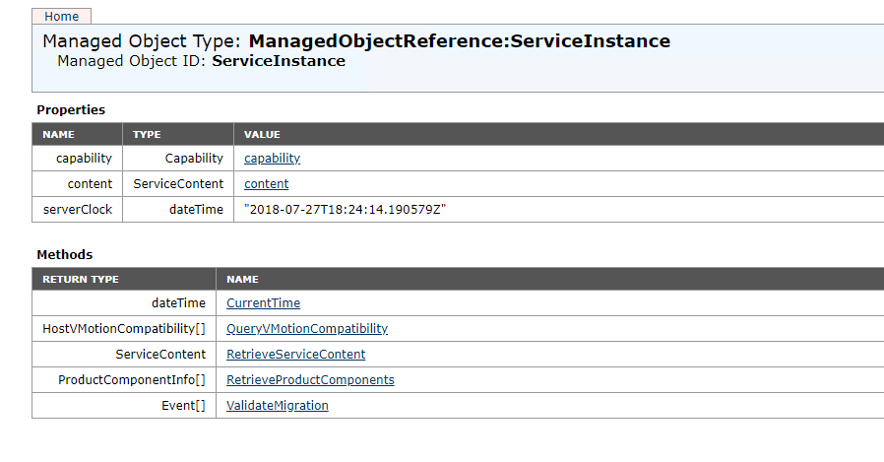Open the ValidateMigration method link
This screenshot has height=462, width=884.
(x=278, y=406)
